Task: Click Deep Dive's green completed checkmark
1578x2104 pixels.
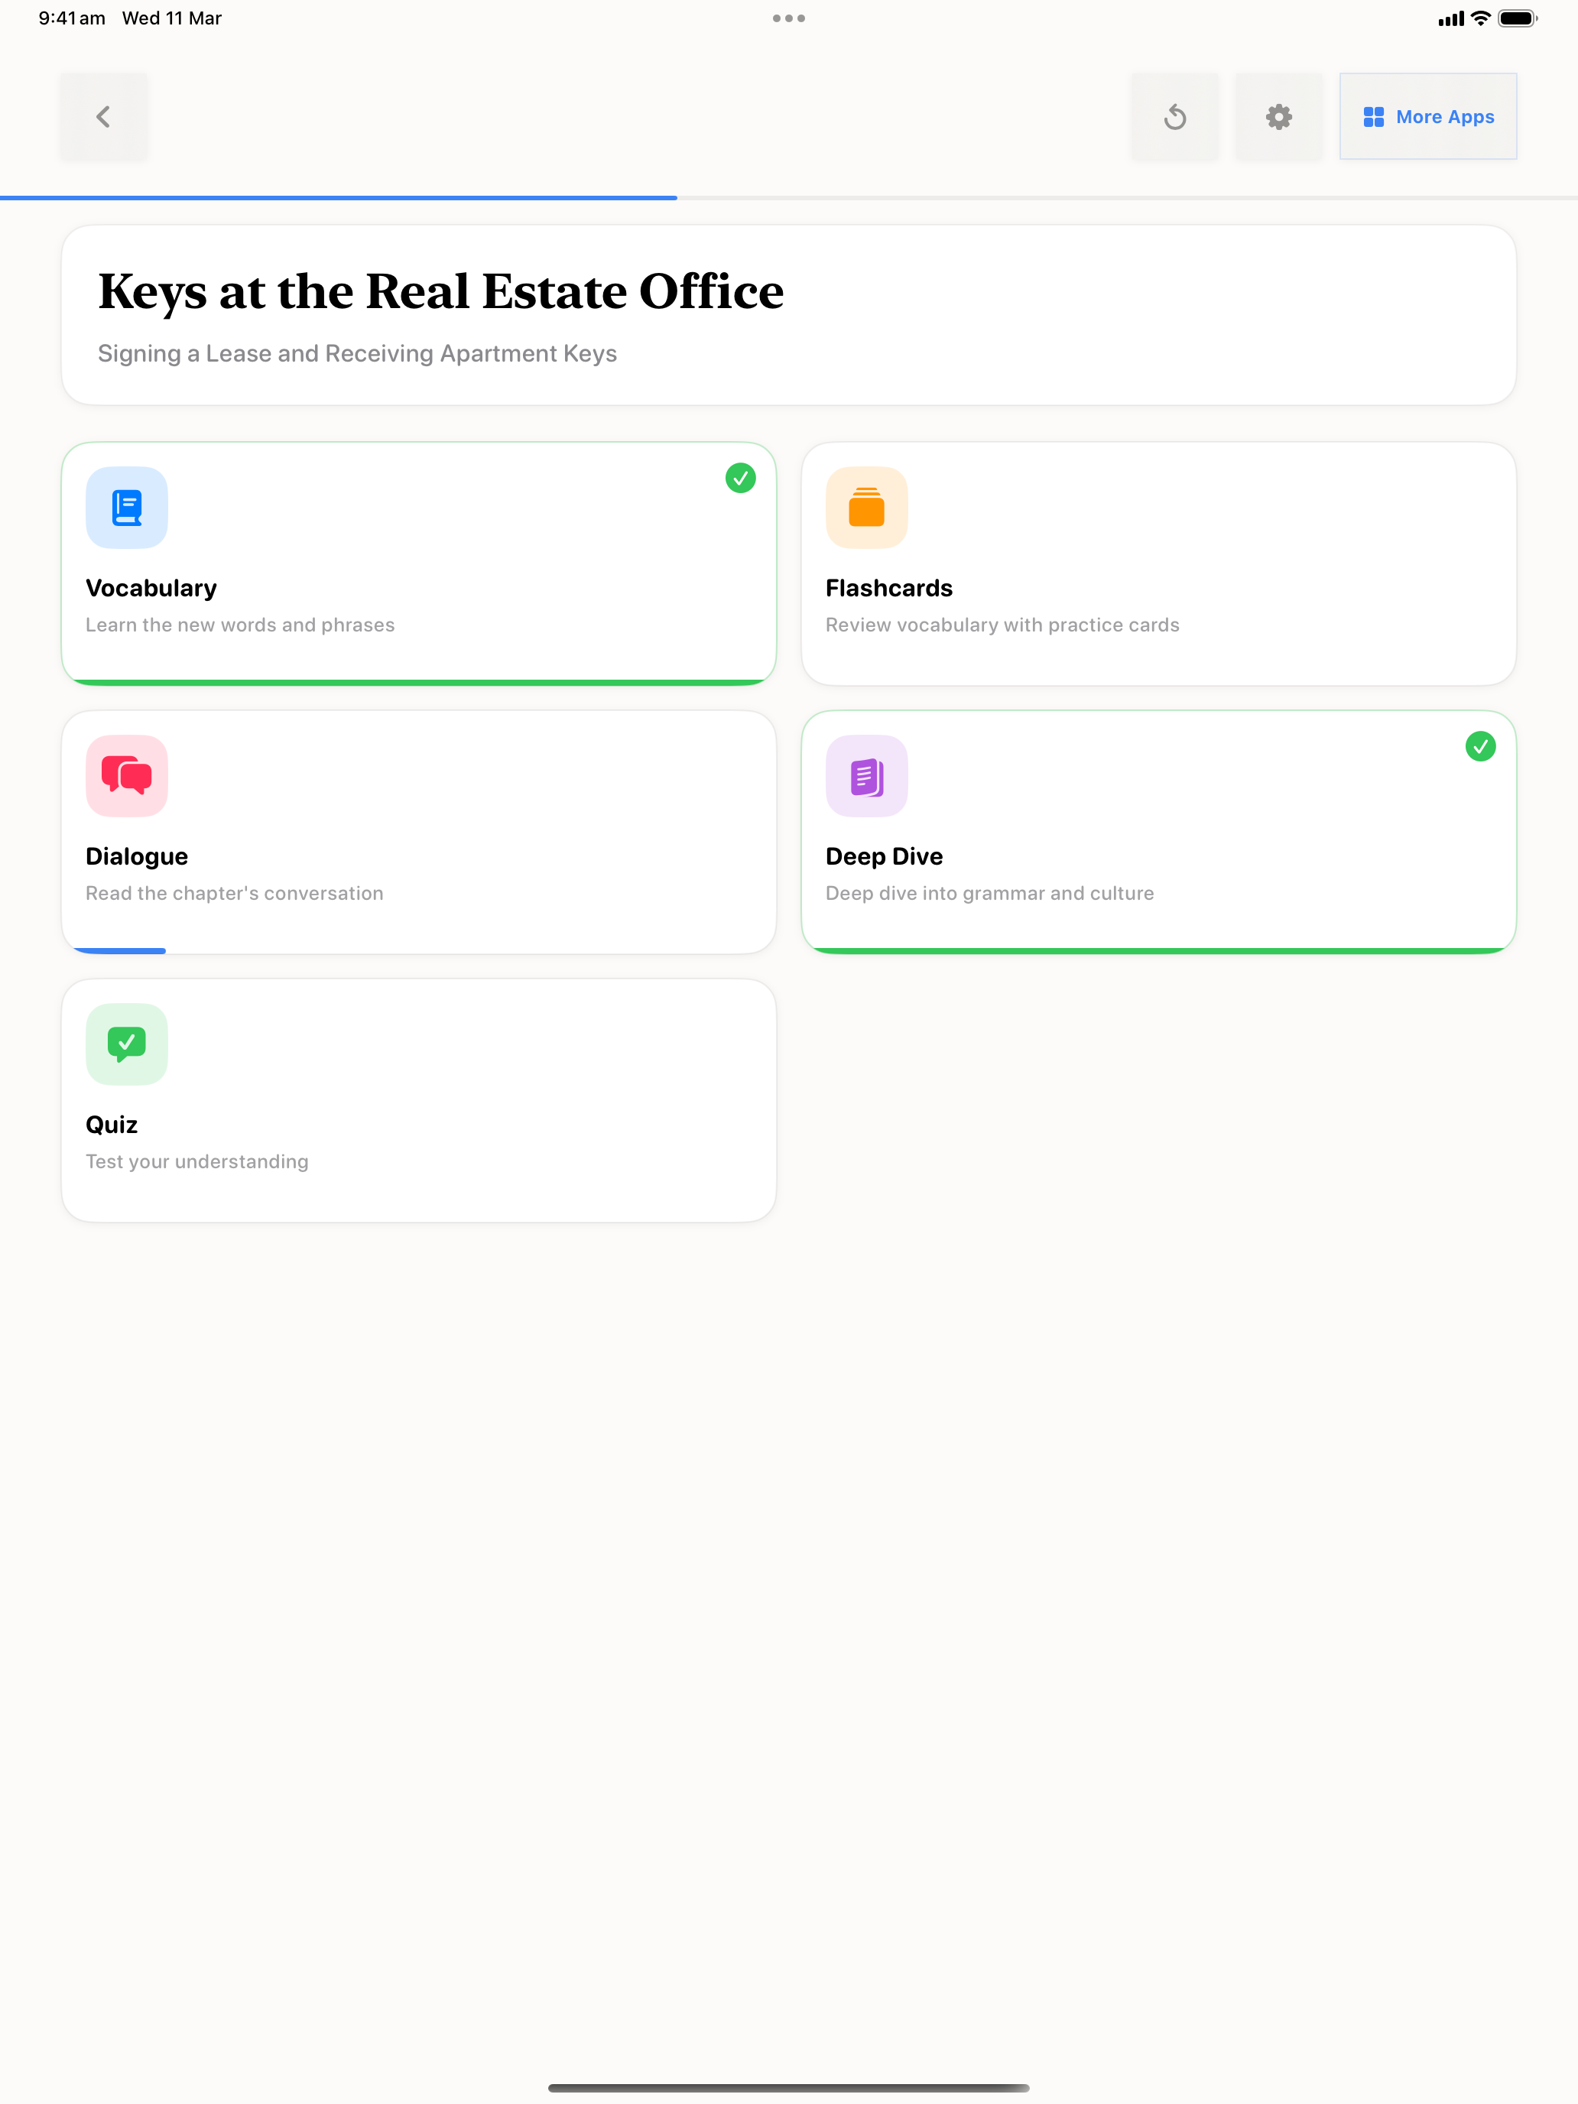Action: point(1480,745)
